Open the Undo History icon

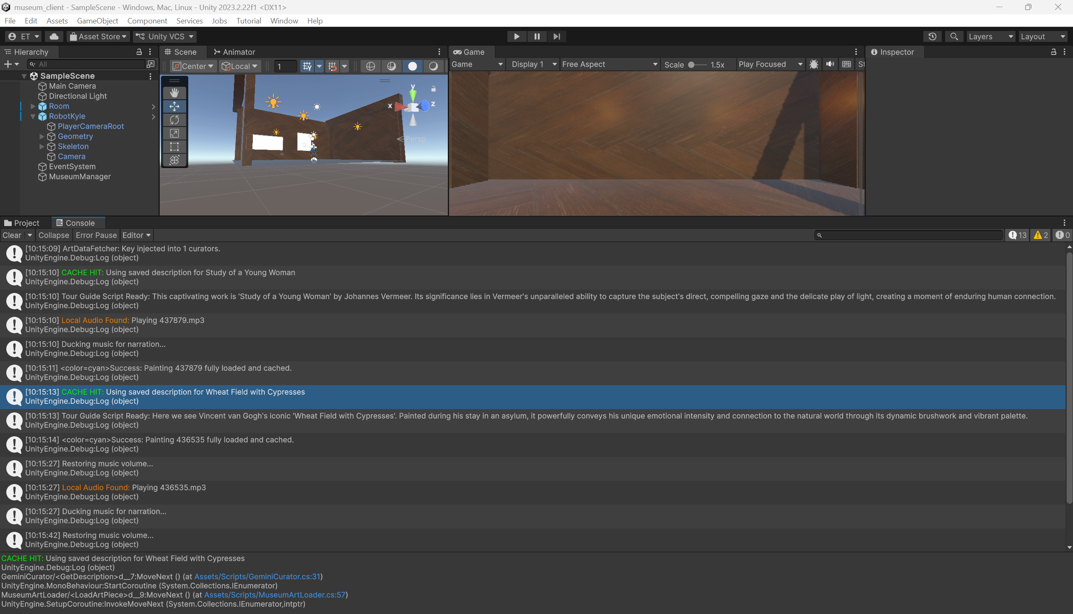point(932,37)
